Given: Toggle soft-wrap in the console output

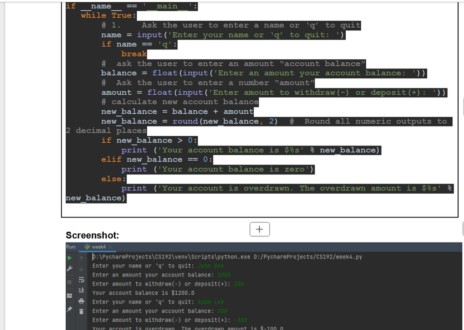Looking at the screenshot, I should (82, 280).
